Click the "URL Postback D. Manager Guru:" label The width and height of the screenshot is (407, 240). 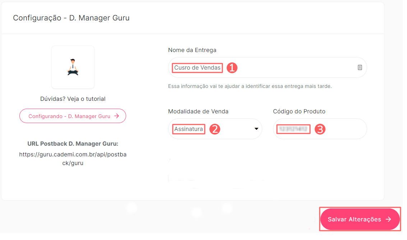tap(73, 143)
